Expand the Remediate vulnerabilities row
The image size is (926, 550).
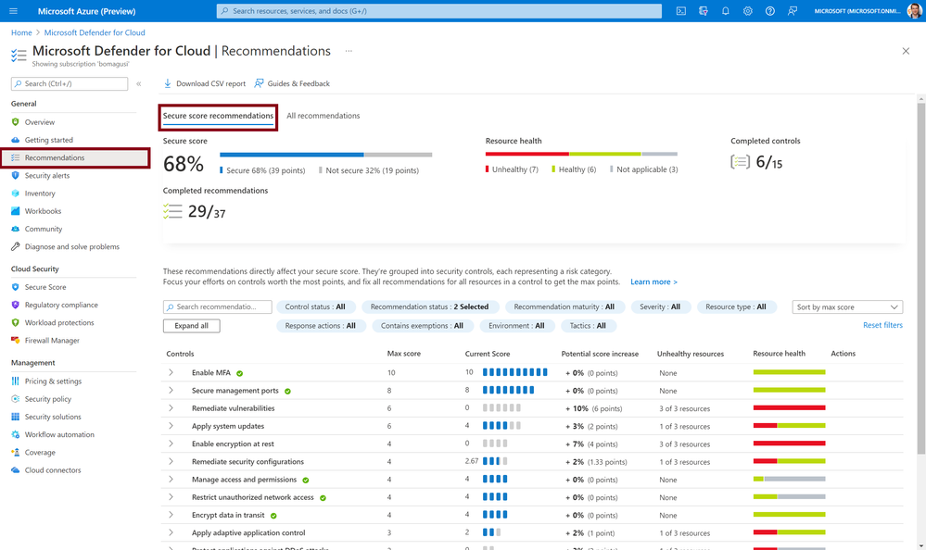coord(171,407)
